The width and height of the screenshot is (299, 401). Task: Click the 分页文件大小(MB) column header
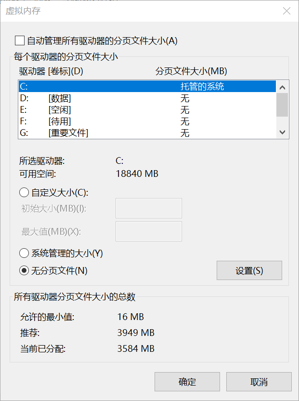tap(191, 71)
